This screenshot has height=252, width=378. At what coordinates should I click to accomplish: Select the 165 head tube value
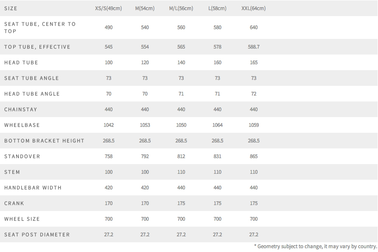[x=254, y=63]
